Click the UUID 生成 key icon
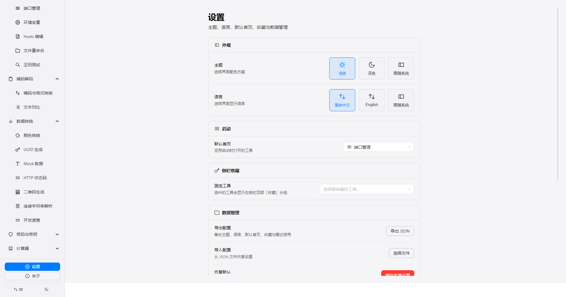The image size is (566, 297). [18, 150]
